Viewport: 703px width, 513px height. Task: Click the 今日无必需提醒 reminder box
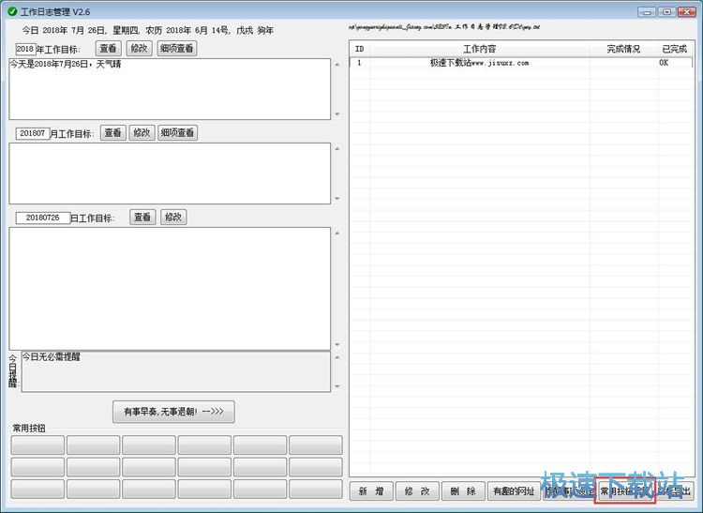coord(176,371)
